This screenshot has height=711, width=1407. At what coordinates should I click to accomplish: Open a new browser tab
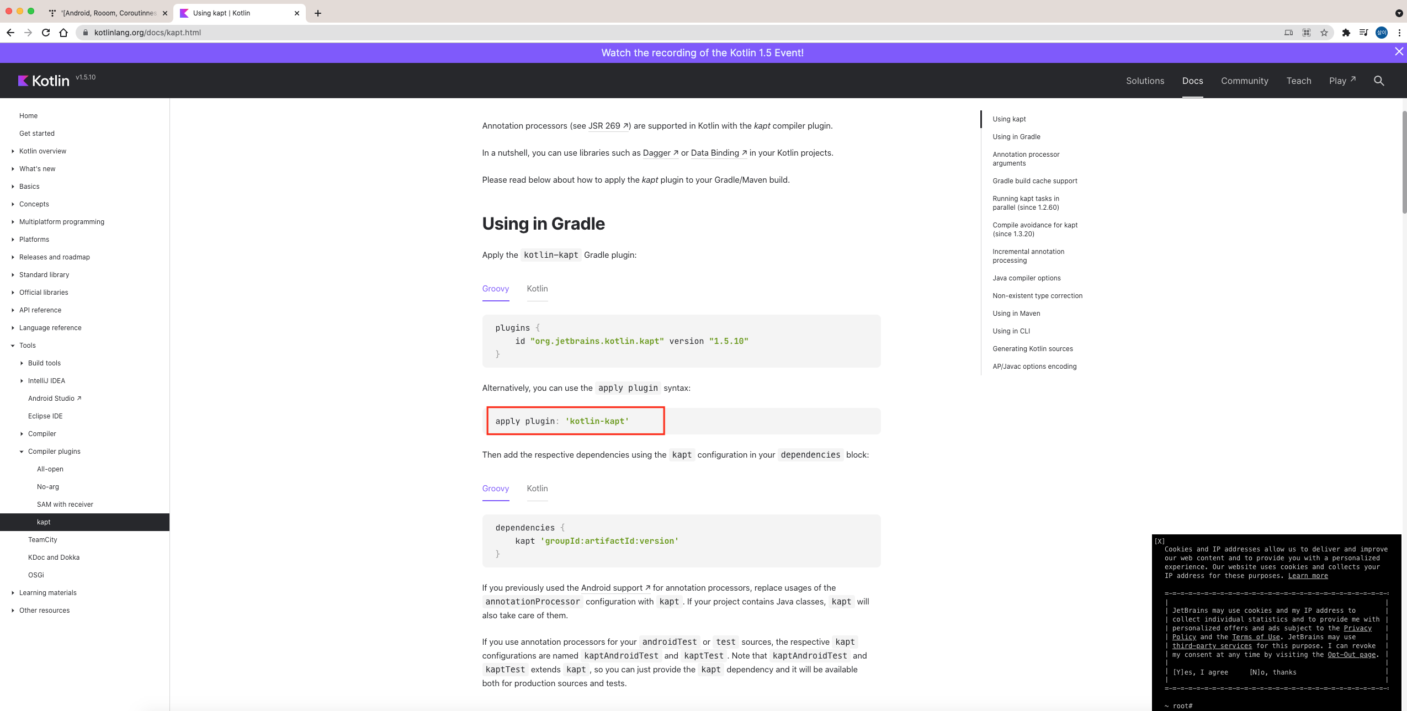(x=318, y=13)
